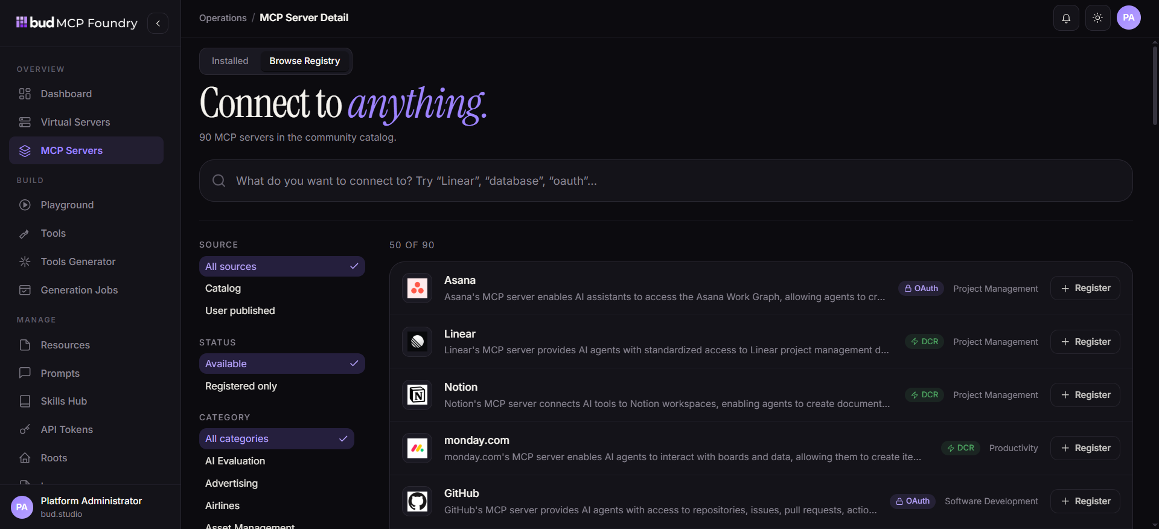Click the page vertical scrollbar
Viewport: 1159px width, 529px height.
(1155, 85)
